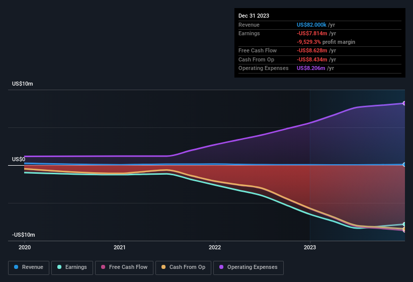413x282 pixels.
Task: Toggle the Cash From Op legend button
Action: [x=183, y=267]
